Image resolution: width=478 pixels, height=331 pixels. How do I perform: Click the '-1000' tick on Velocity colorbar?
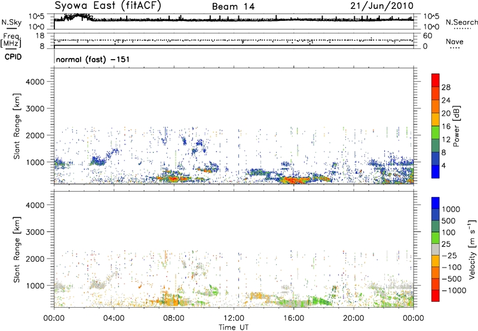454,290
